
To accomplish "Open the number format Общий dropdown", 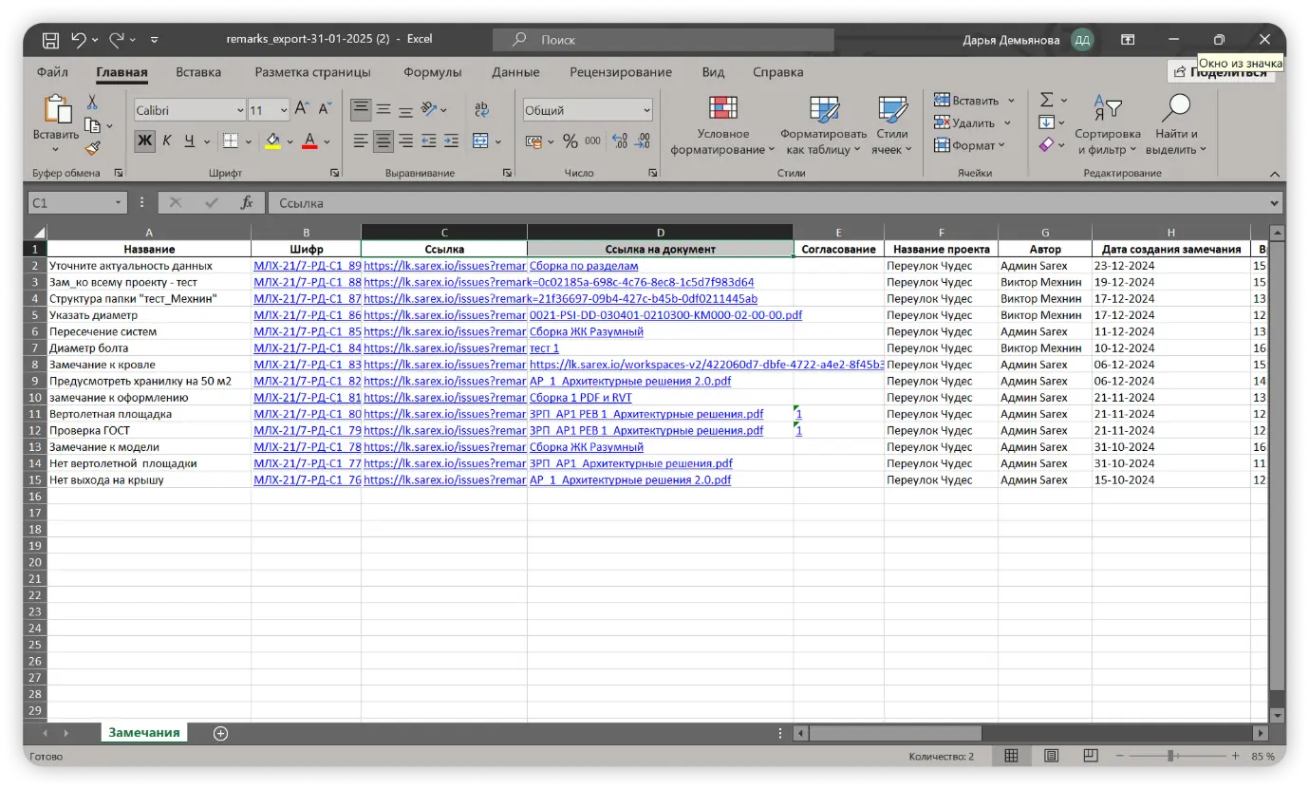I will click(647, 110).
